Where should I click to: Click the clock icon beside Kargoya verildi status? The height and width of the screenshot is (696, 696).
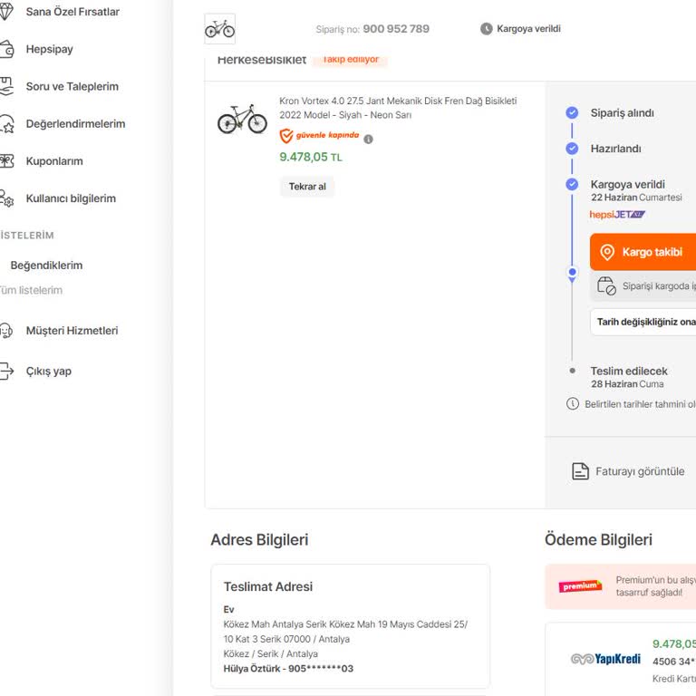pos(486,29)
